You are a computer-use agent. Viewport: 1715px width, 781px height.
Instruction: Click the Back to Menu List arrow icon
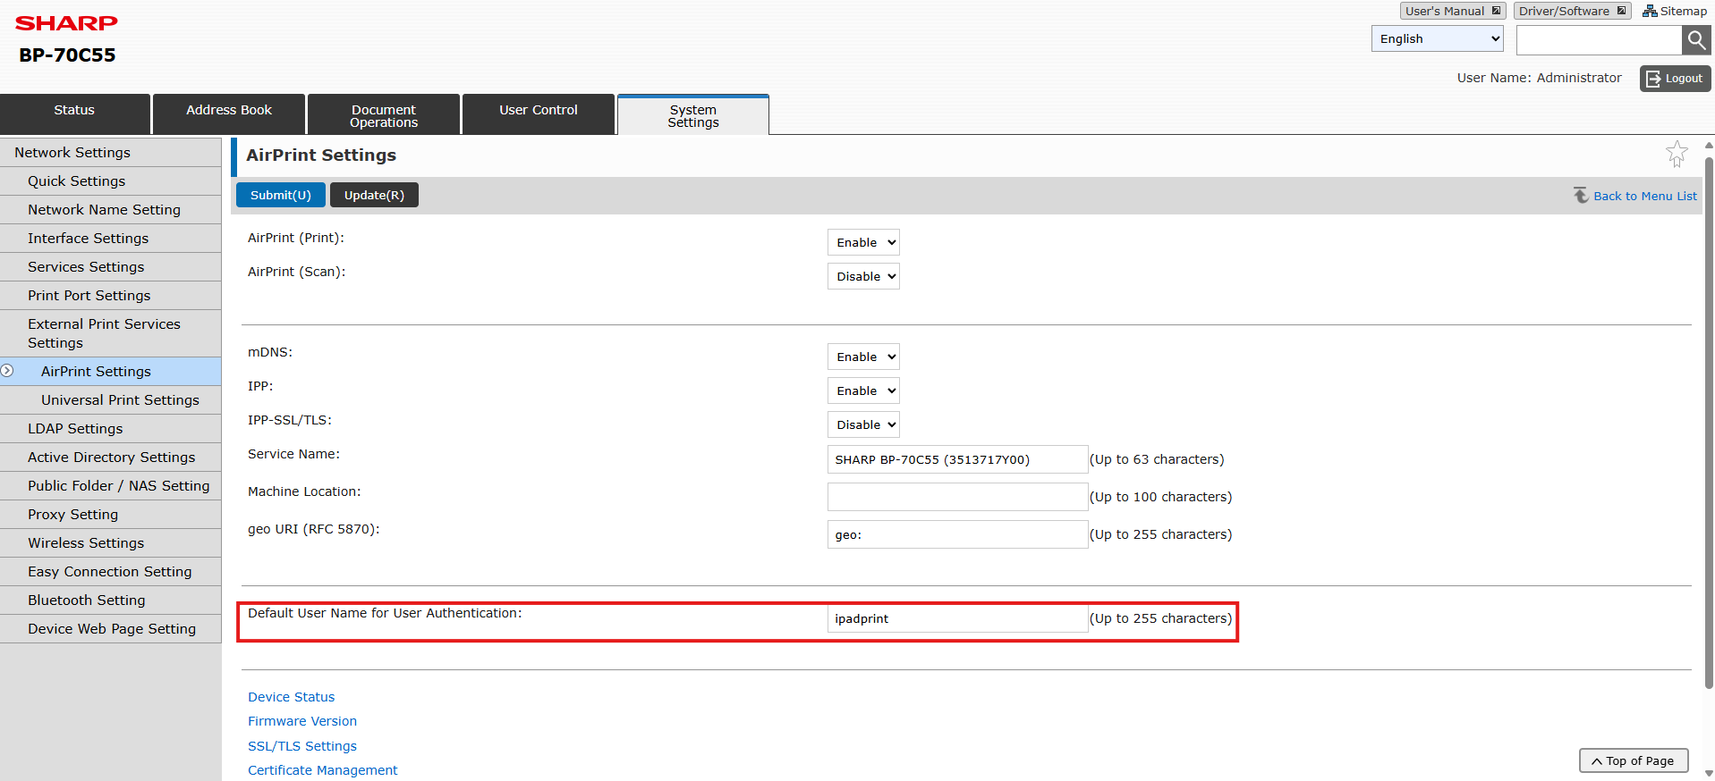click(1581, 196)
